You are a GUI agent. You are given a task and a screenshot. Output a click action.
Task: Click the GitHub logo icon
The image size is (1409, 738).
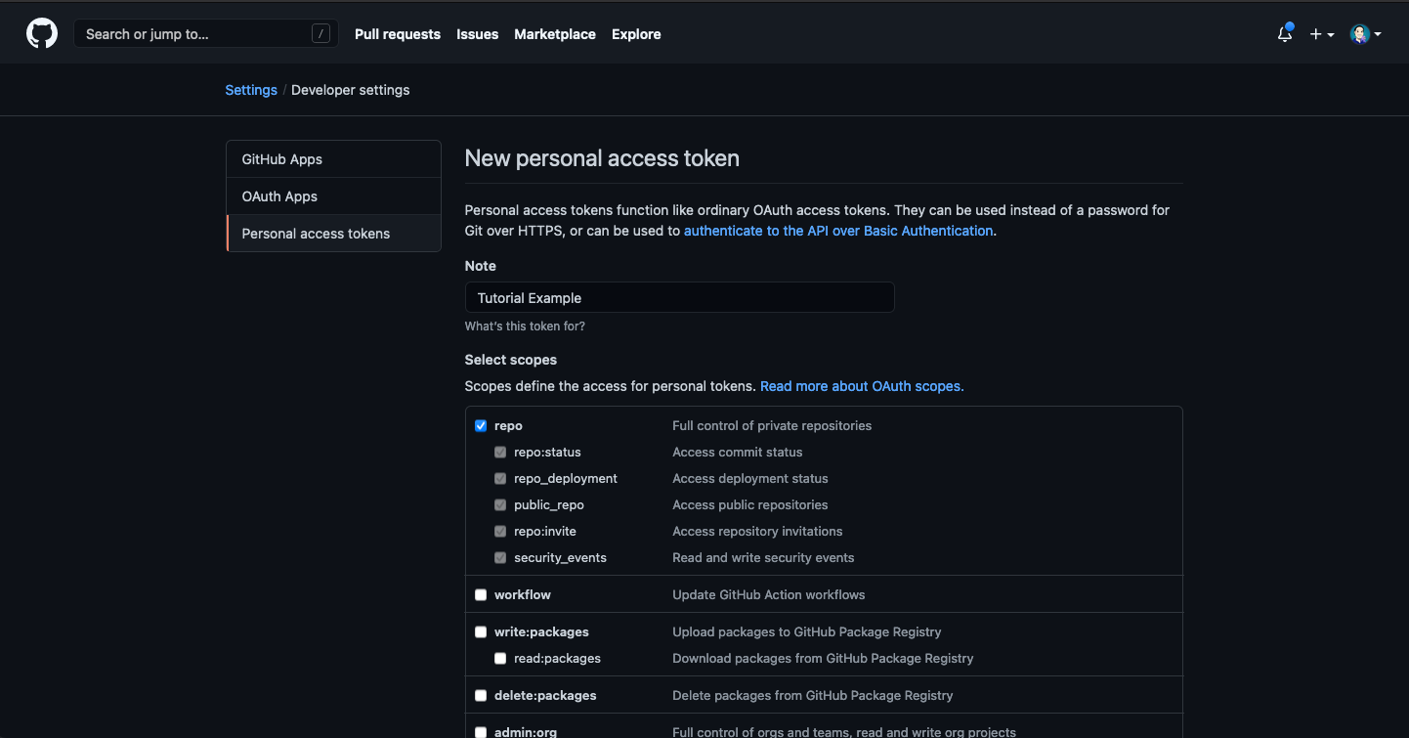[42, 34]
